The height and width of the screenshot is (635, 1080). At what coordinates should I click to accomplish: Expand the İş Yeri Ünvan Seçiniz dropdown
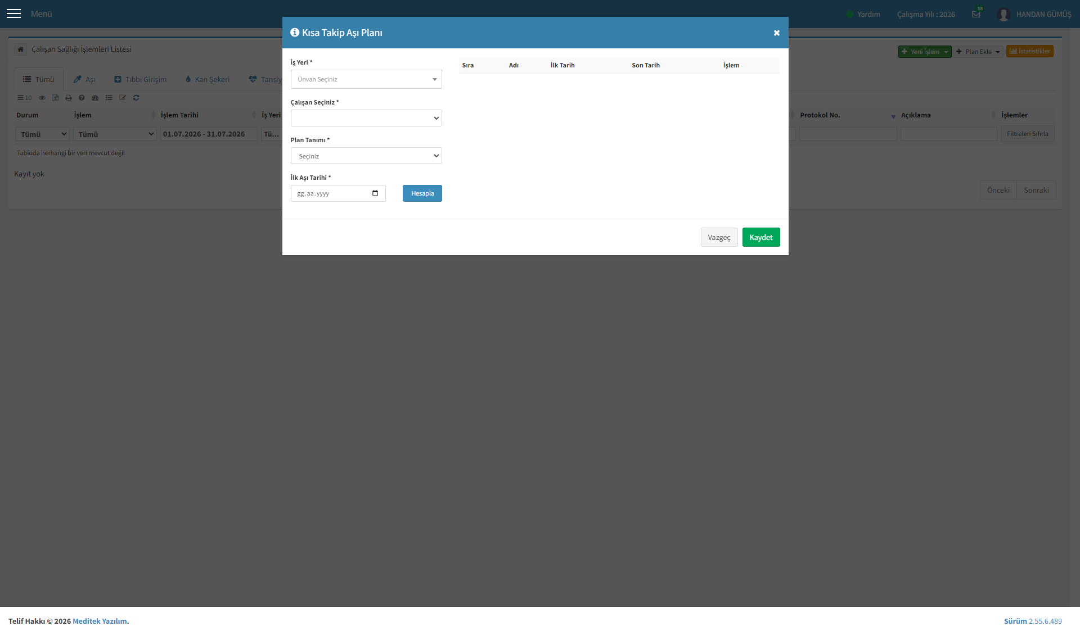[366, 79]
